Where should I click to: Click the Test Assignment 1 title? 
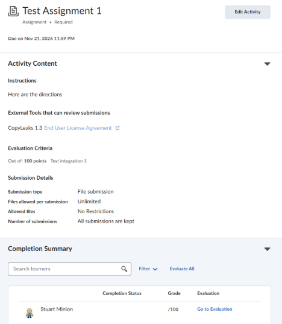pos(62,11)
